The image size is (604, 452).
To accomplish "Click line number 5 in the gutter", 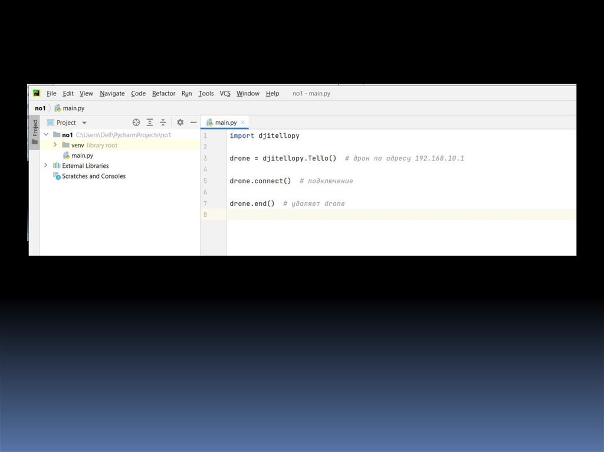I will [x=205, y=181].
